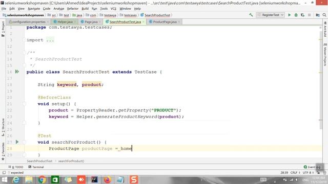Change UTF-8 file encoding in status bar
Screen dimensions: 328x184
pos(308,173)
